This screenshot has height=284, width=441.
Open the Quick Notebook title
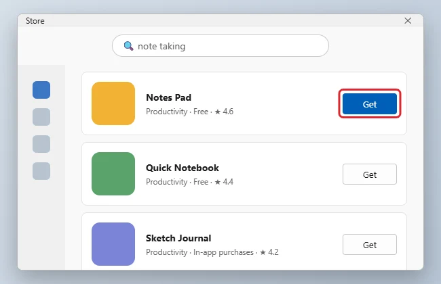(183, 168)
